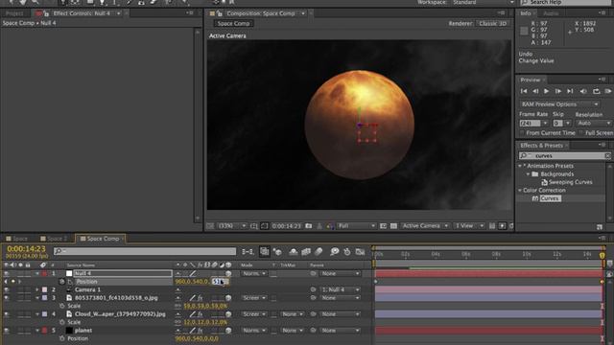614x345 pixels.
Task: Click the show channel color icon in viewer
Action: [330, 226]
